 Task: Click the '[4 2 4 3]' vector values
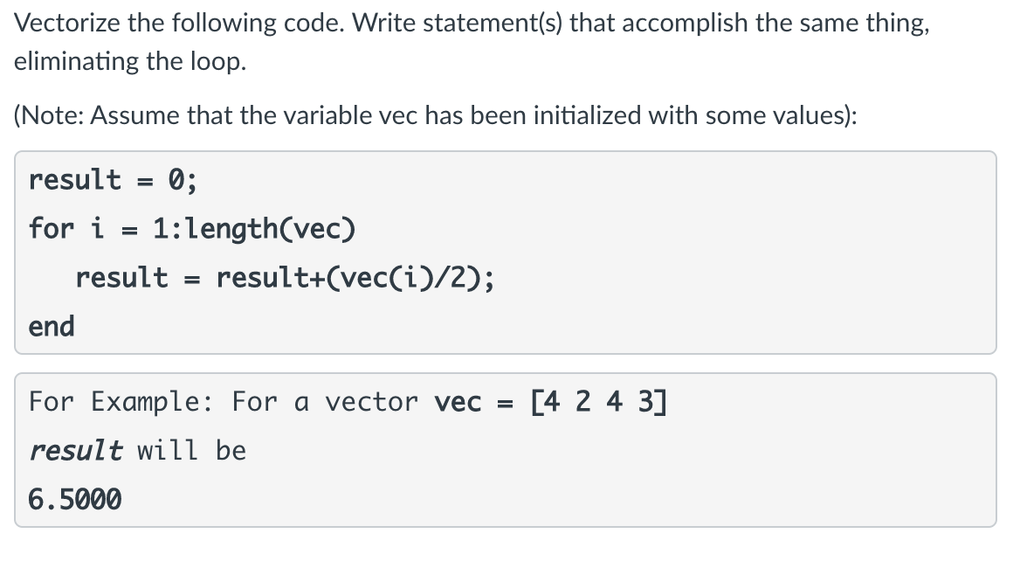point(599,401)
